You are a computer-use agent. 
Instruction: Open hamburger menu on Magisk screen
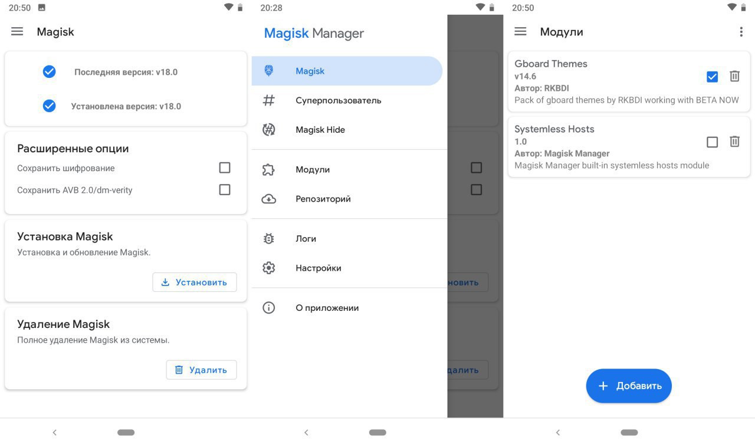pyautogui.click(x=17, y=32)
